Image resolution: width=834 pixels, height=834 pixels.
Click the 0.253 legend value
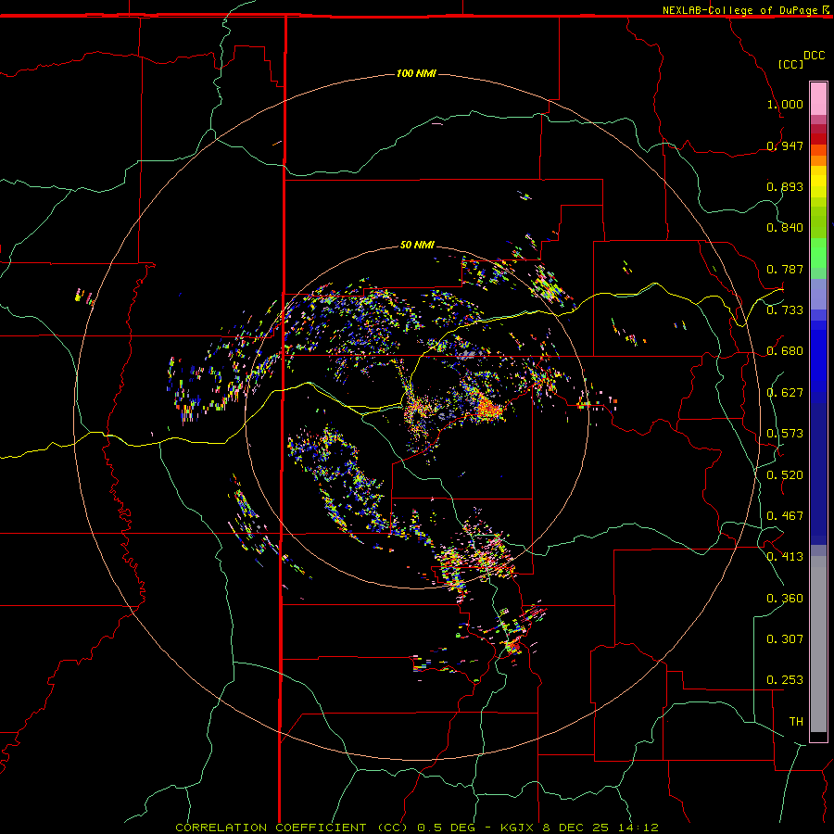(785, 680)
